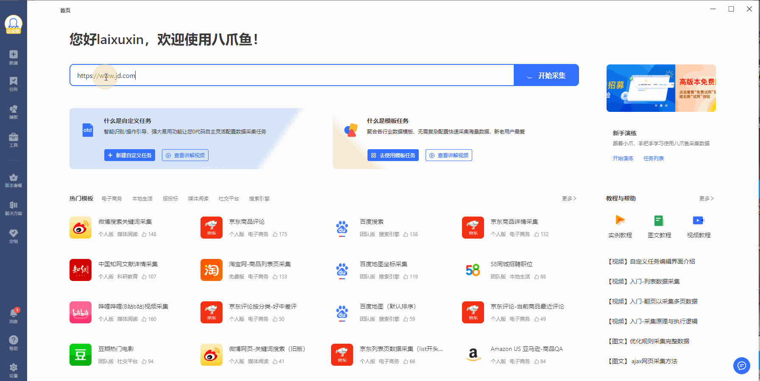760x381 pixels.
Task: Select the 热门模板 category tab
Action: (x=81, y=198)
